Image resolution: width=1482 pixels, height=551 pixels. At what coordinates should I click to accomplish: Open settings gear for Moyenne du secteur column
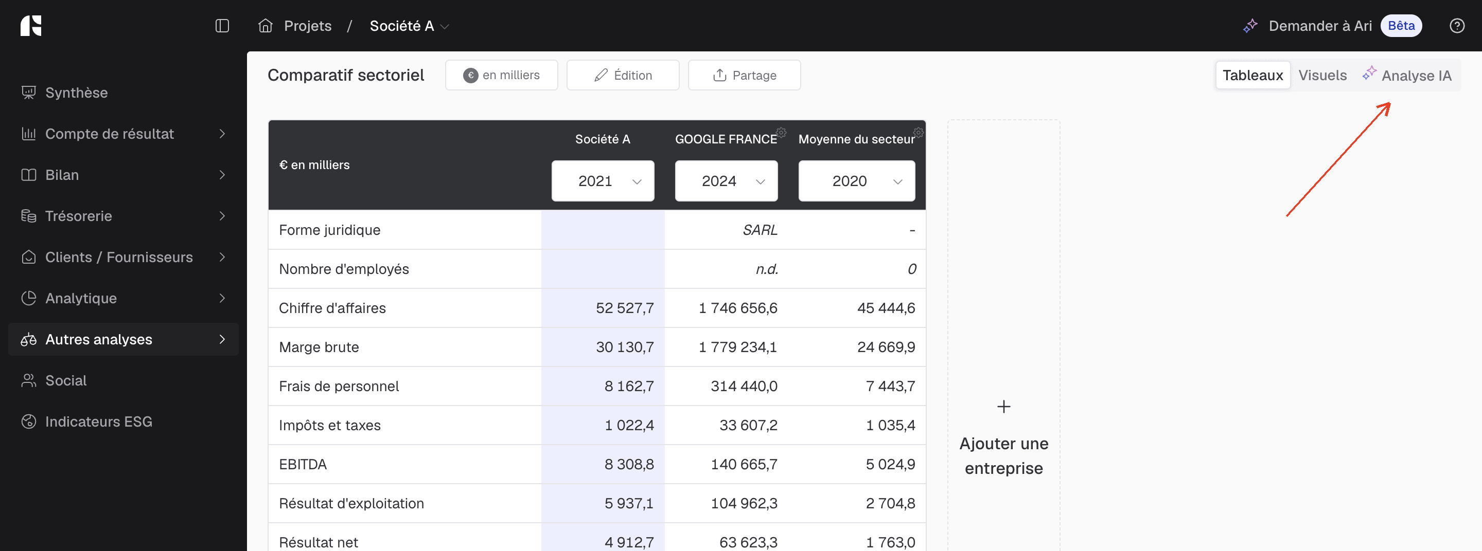coord(918,132)
